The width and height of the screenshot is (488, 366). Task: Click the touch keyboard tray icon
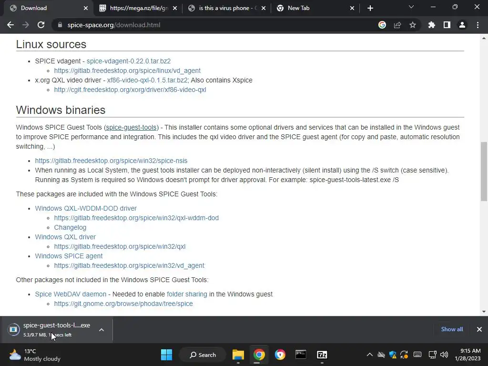(417, 355)
